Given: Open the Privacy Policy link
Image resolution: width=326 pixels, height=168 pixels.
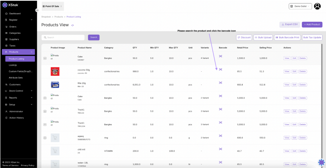Looking at the screenshot, I should (27, 165).
